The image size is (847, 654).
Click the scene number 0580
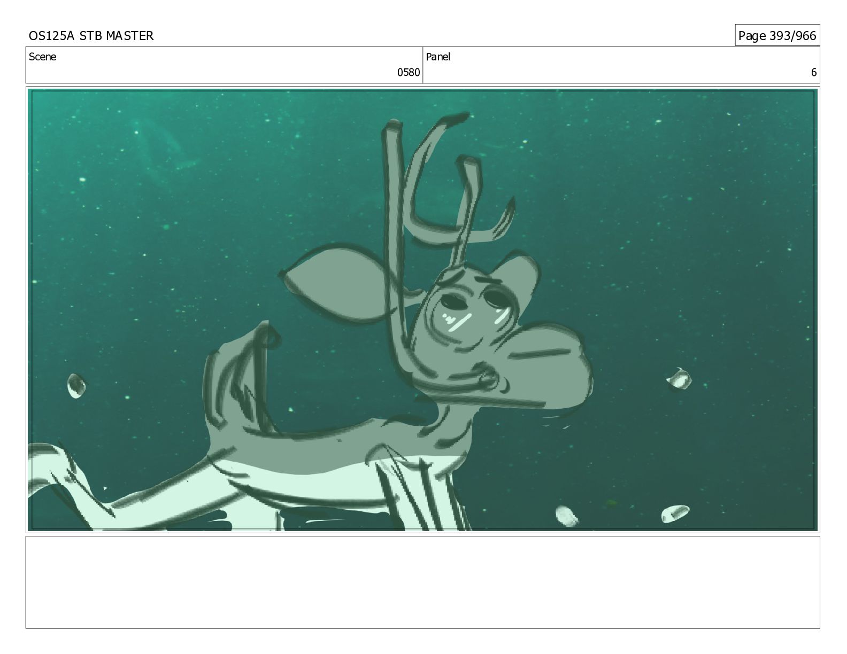pos(409,73)
